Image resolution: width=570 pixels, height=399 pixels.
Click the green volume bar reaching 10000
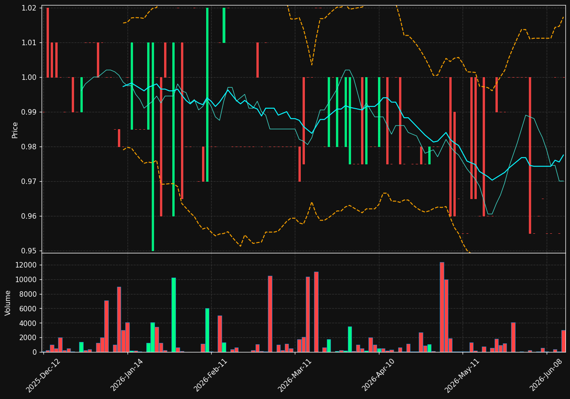click(x=174, y=315)
